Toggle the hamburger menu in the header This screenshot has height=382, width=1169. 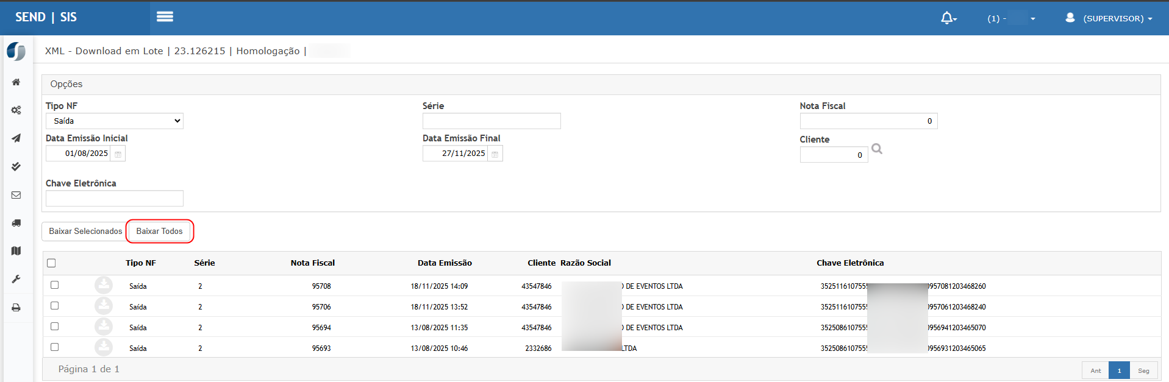click(165, 17)
